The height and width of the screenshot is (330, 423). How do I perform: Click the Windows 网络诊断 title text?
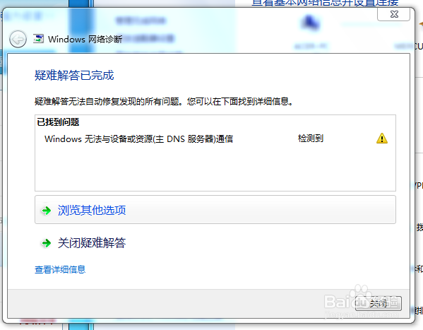85,39
